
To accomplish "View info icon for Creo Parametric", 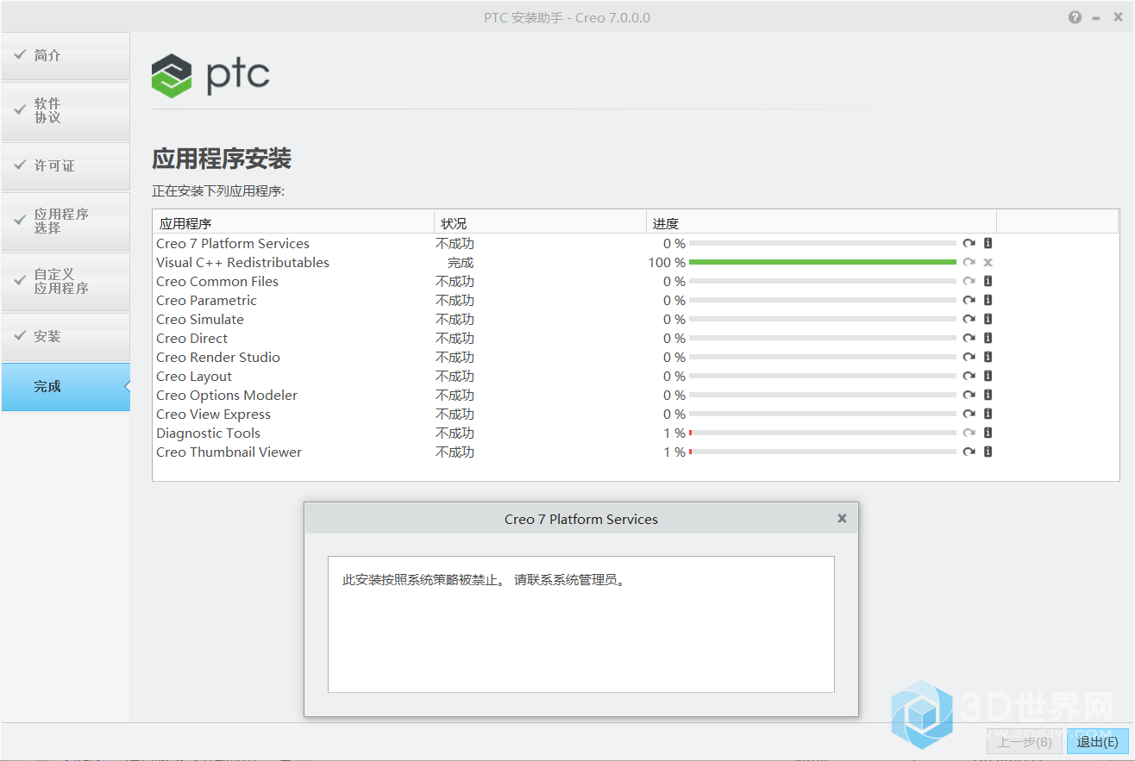I will coord(988,300).
